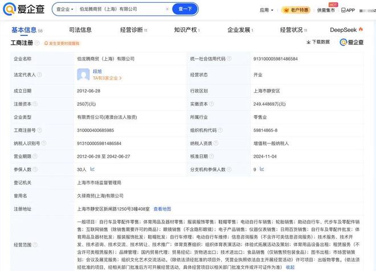Screen dimensions: 376x271
Task: Select the 上海市市场监督管理局 registration authority
Action: coord(99,183)
